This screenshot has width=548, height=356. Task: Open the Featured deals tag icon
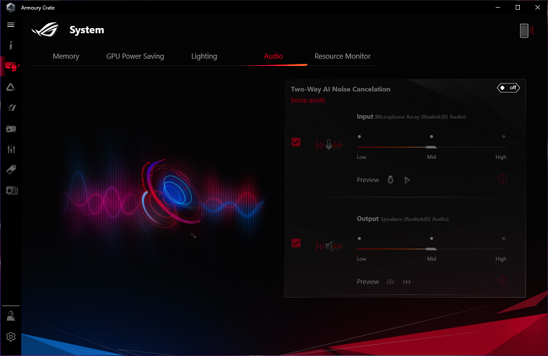point(11,170)
